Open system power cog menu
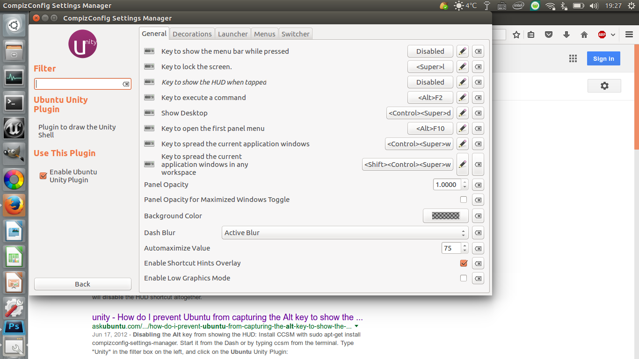This screenshot has height=359, width=639. coord(631,6)
